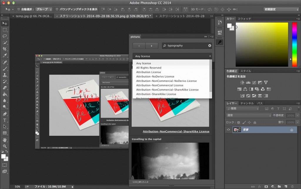Screen dimensions: 301x189
Task: Select the Rectangular Marquee tool
Action: [5, 30]
